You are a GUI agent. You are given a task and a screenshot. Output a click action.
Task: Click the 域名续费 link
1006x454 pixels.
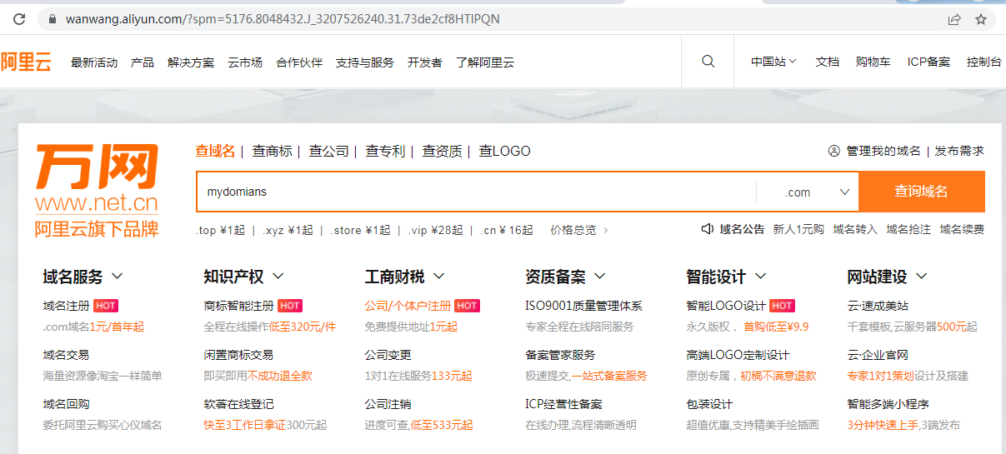pyautogui.click(x=962, y=229)
